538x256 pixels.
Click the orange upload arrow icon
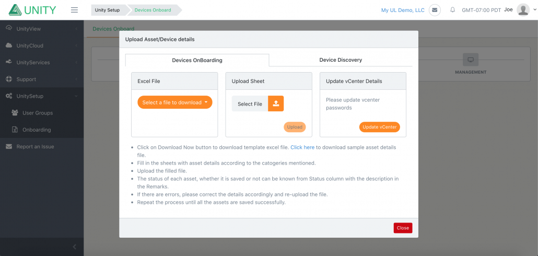click(276, 103)
